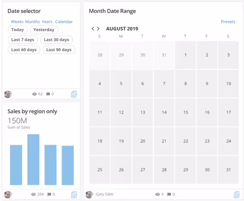The width and height of the screenshot is (244, 201).
Task: Open export icon on Month Date Range card
Action: pos(237,194)
